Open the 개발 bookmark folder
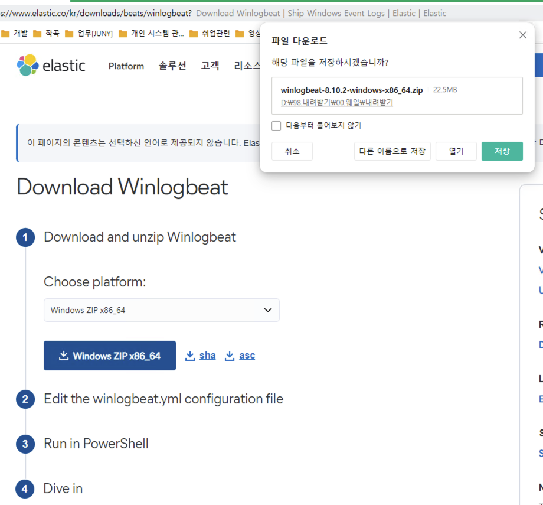 (x=15, y=33)
